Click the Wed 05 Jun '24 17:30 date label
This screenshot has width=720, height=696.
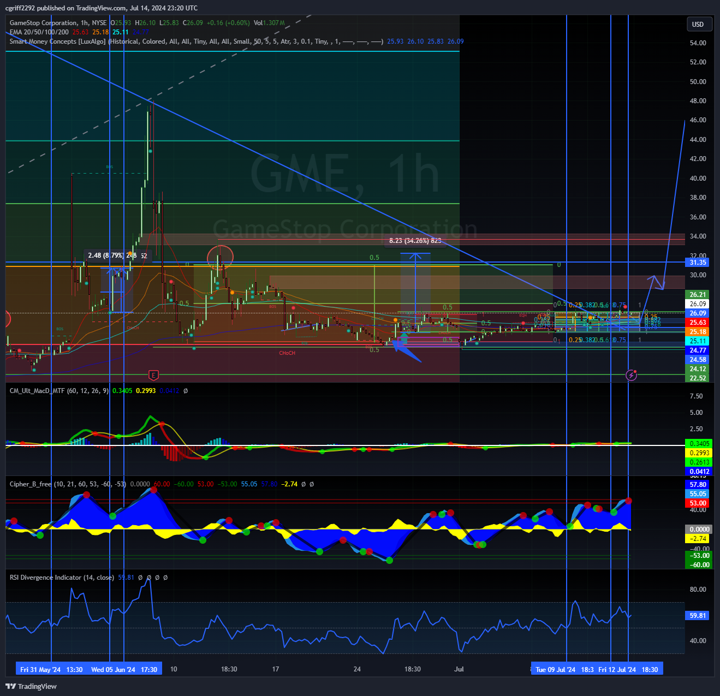124,669
